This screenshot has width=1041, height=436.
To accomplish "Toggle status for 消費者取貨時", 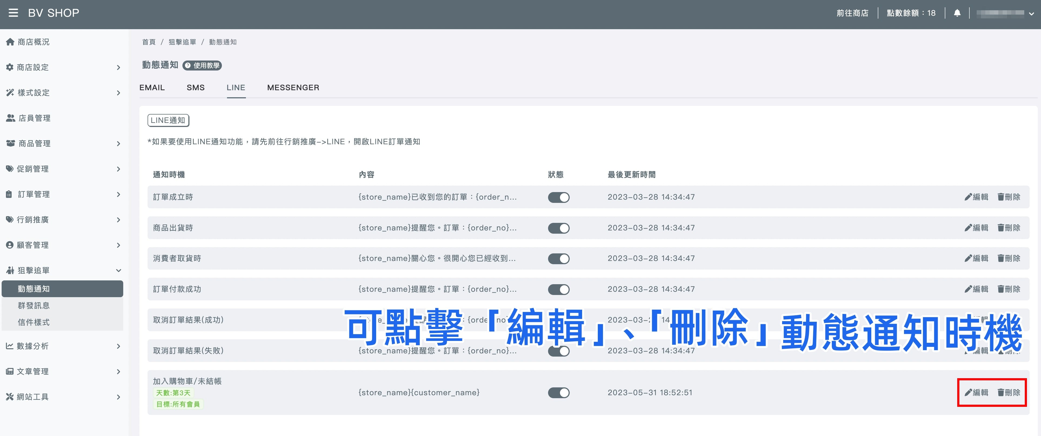I will coord(559,259).
